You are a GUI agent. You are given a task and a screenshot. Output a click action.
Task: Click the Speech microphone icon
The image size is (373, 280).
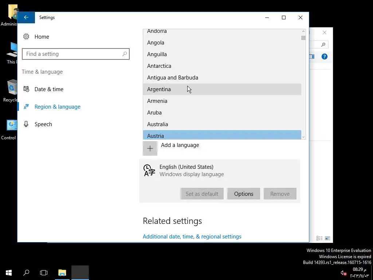(26, 124)
